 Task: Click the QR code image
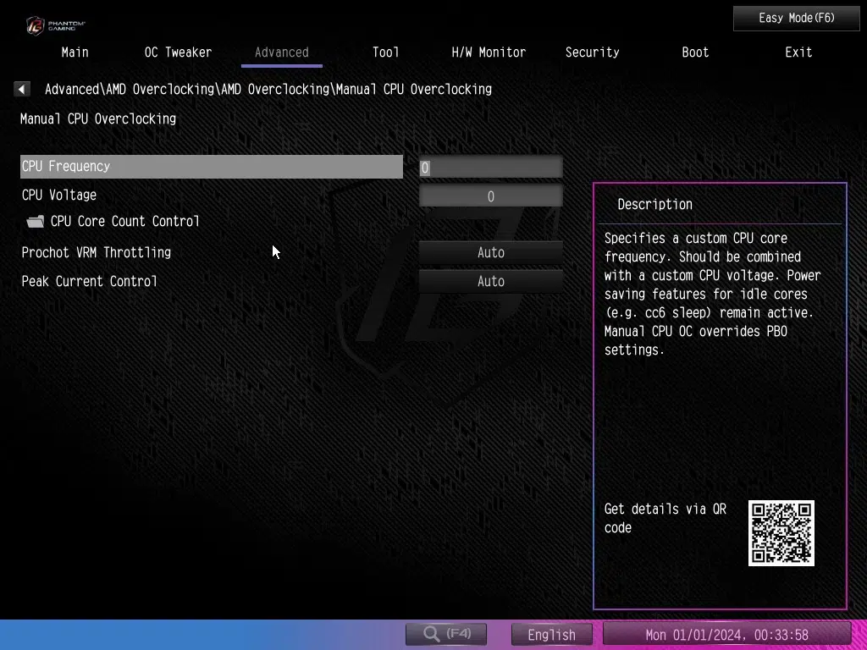pyautogui.click(x=781, y=533)
